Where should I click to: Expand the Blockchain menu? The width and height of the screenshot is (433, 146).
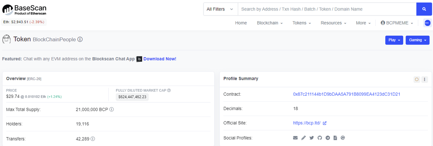point(270,23)
